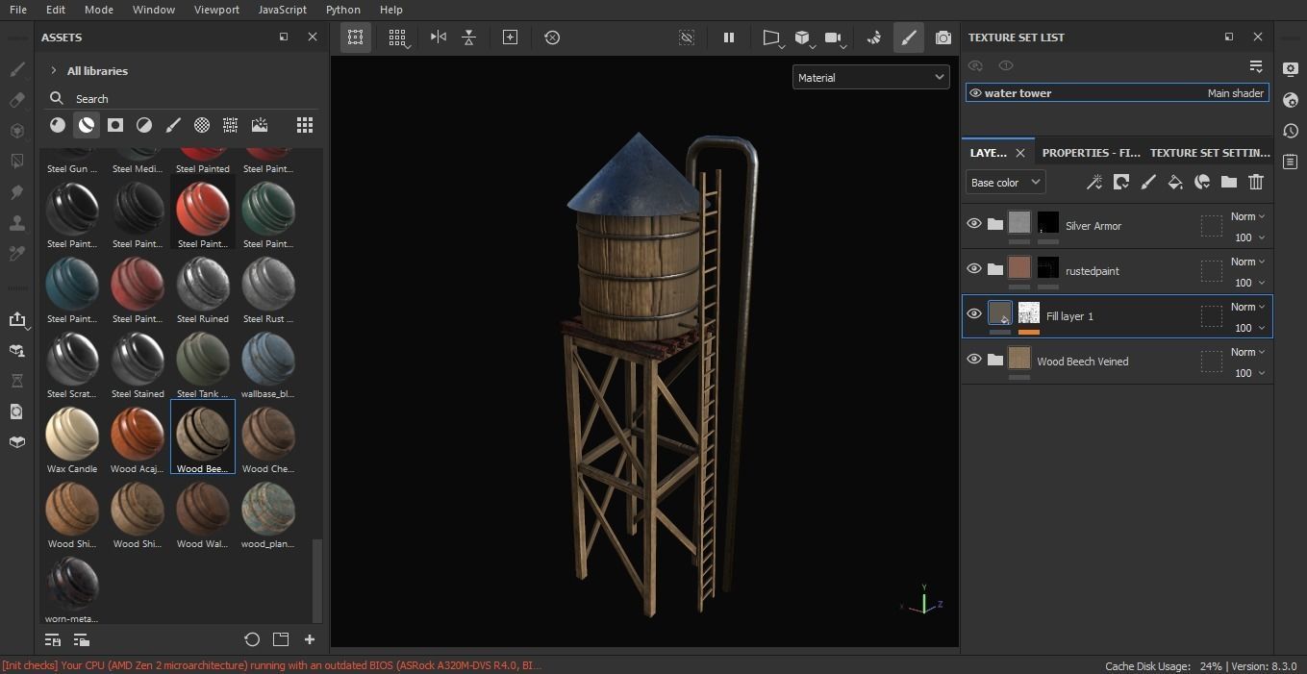Hide the Fill layer 1

coord(974,313)
